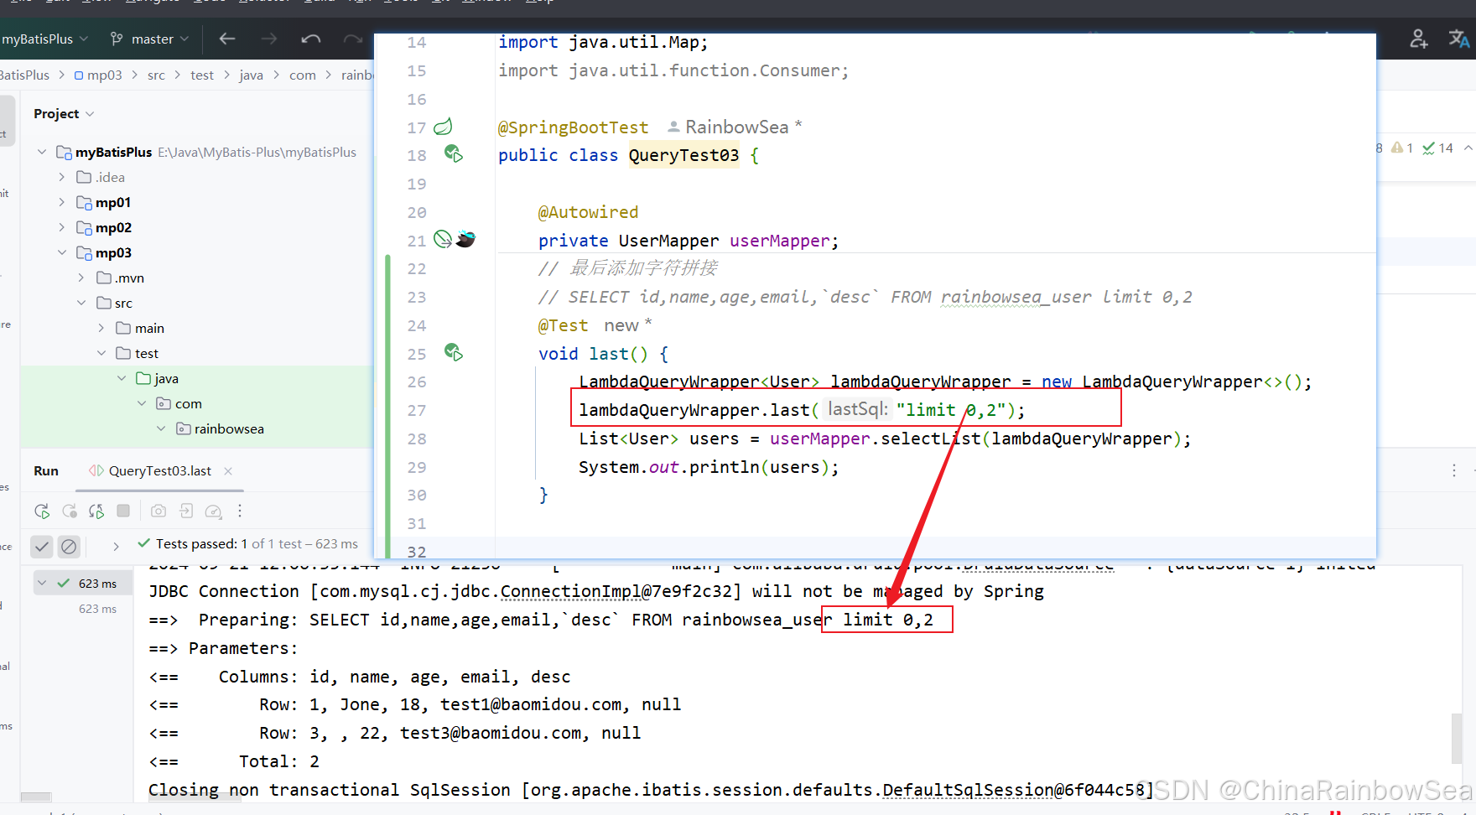
Task: Collapse the myBatisPlus root folder
Action: click(42, 152)
